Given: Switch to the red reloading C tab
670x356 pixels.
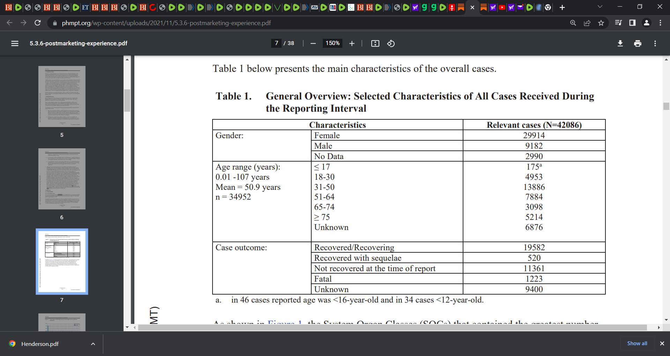Looking at the screenshot, I should 152,7.
